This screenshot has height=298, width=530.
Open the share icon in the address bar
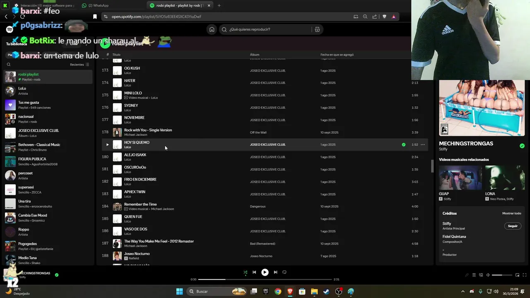pos(375,17)
